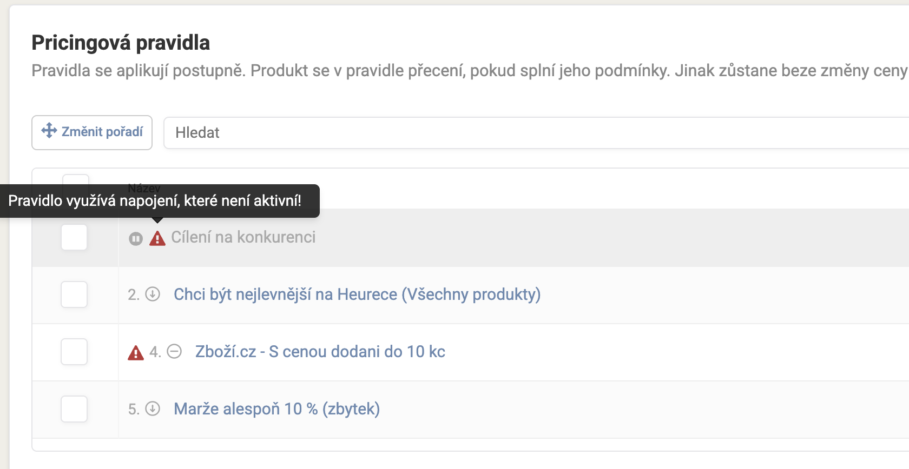This screenshot has width=909, height=469.
Task: Click the down-arrow circle icon in rule 2
Action: [x=153, y=294]
